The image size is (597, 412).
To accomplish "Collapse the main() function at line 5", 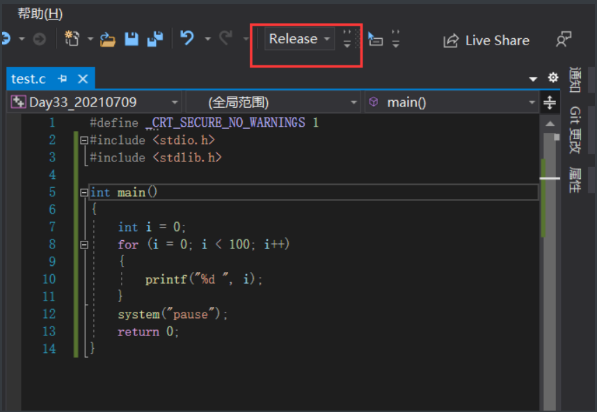I will [84, 193].
